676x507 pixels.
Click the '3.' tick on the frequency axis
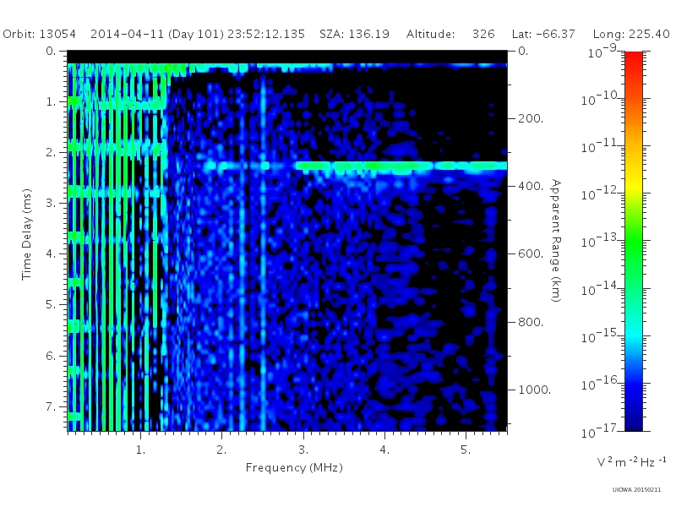point(303,450)
